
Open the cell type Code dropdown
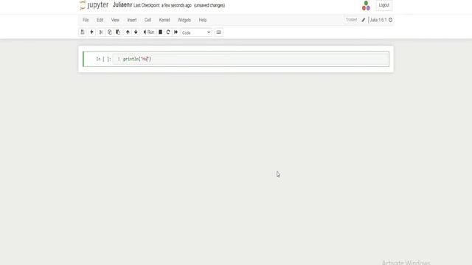click(x=196, y=32)
